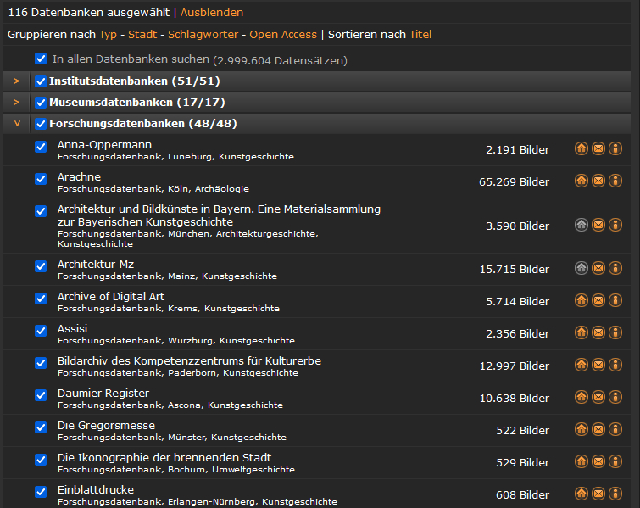Select the Arachne database title

(x=79, y=176)
